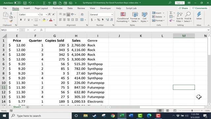The width and height of the screenshot is (211, 119).
Task: Select the Sheet1 tab
Action: coord(17,107)
